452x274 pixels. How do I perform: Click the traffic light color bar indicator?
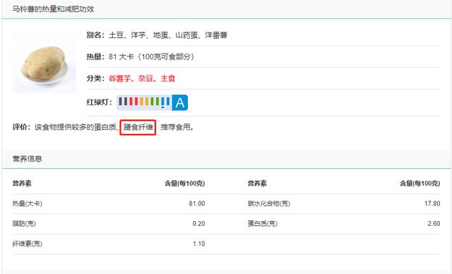144,102
